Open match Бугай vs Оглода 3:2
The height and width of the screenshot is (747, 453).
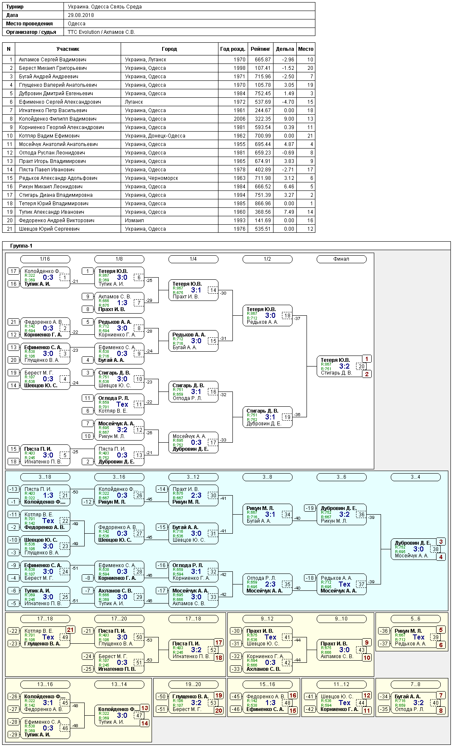[415, 703]
